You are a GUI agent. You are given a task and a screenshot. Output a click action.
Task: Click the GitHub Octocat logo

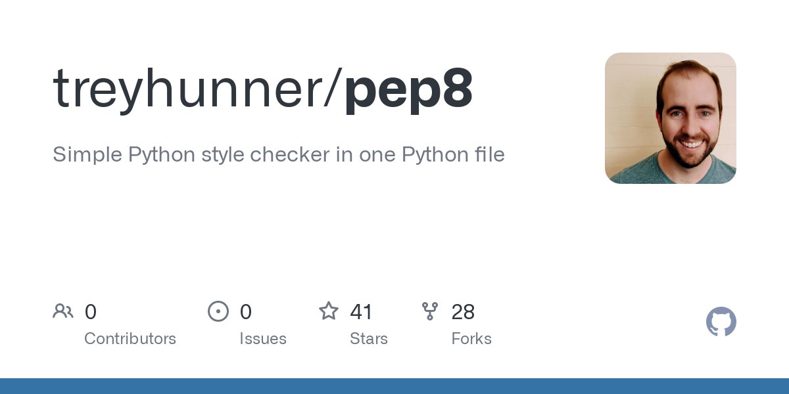pos(721,322)
